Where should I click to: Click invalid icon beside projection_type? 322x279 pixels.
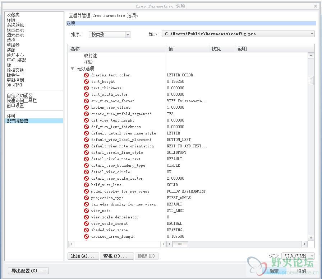[x=86, y=198]
